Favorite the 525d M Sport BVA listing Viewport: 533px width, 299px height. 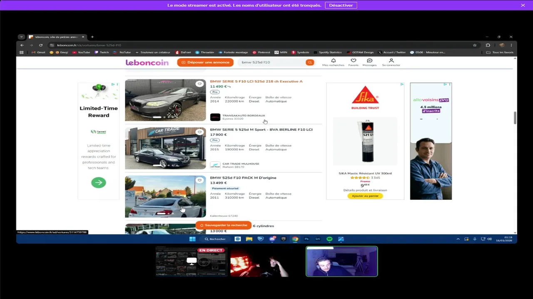tap(199, 132)
